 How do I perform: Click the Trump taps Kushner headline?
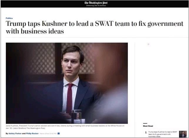95,27
